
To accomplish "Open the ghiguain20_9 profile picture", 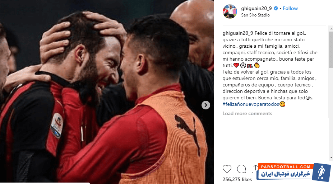I will [230, 11].
